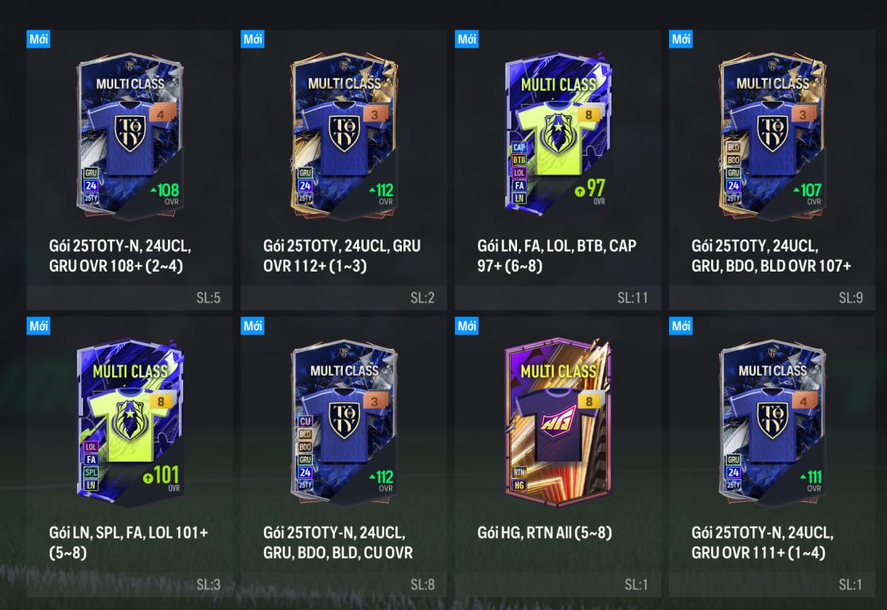Open Gói HG, RTN All (5~8) title
Image resolution: width=887 pixels, height=610 pixels.
point(544,533)
